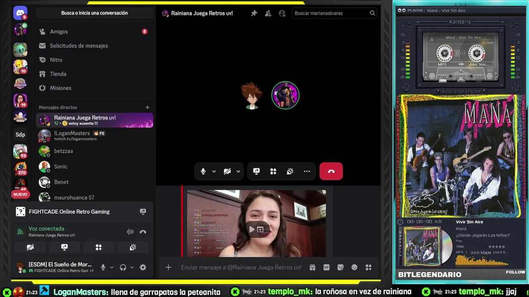Toggle noise suppression in voice panel
Image resolution: width=529 pixels, height=297 pixels.
pyautogui.click(x=130, y=232)
